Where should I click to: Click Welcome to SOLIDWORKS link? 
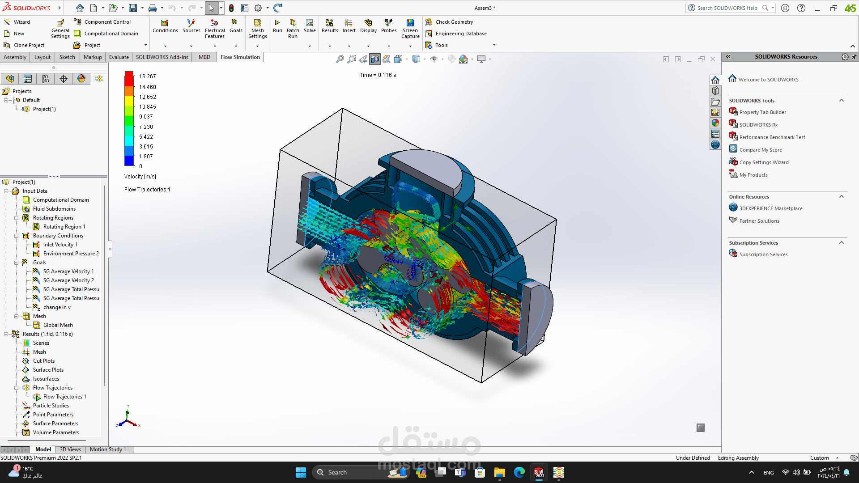(768, 80)
